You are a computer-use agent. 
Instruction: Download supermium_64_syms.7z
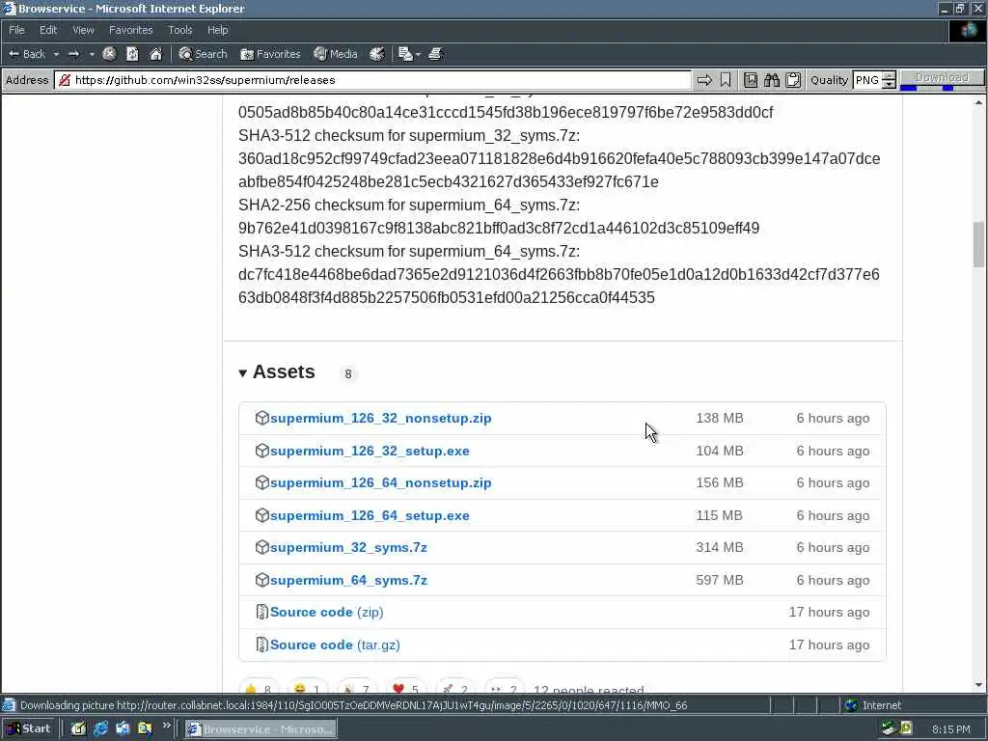348,580
